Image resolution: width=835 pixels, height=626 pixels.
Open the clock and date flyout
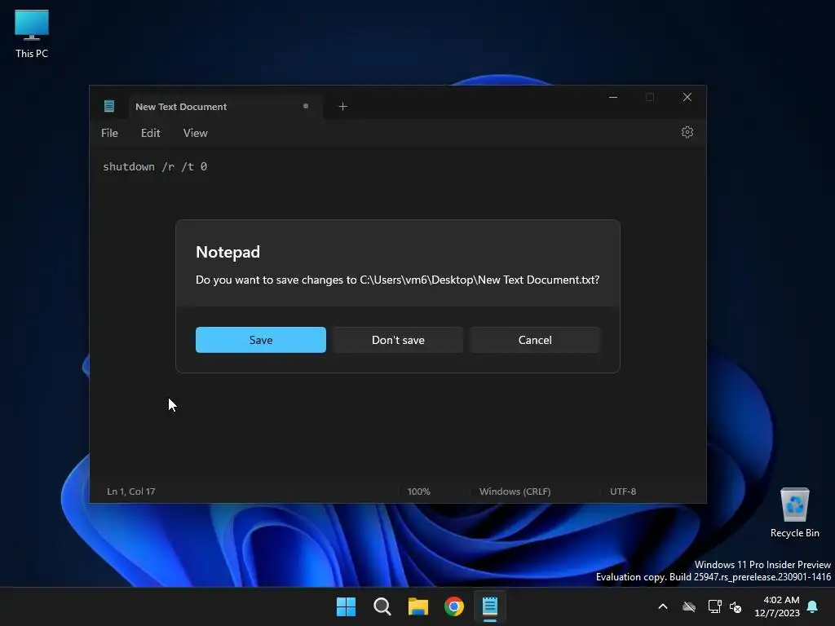(x=777, y=606)
